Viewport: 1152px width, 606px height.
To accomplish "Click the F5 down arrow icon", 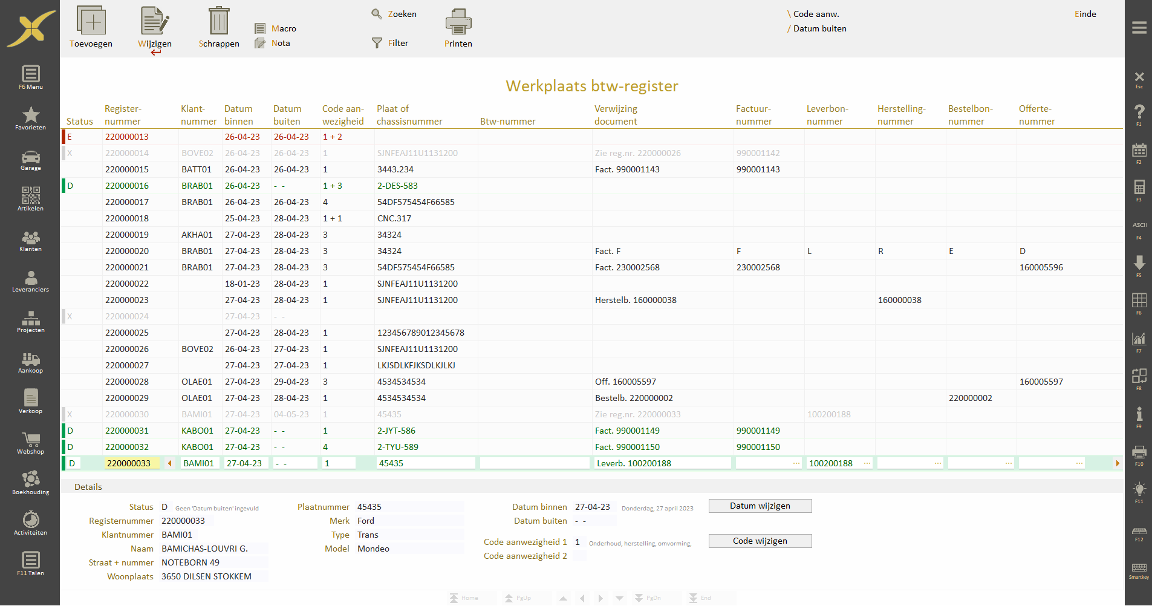I will click(1139, 266).
